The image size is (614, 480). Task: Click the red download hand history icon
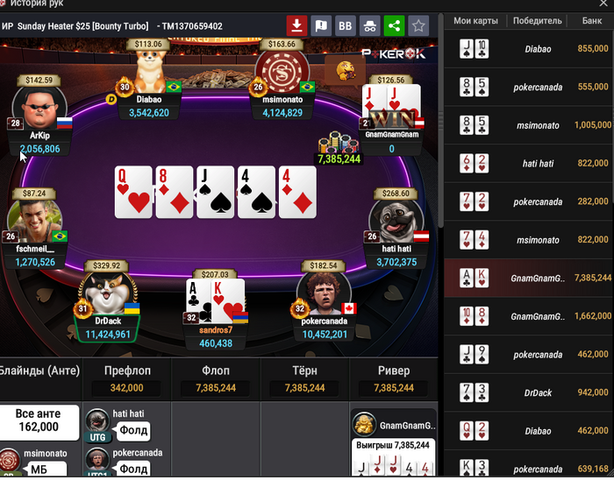[x=296, y=26]
